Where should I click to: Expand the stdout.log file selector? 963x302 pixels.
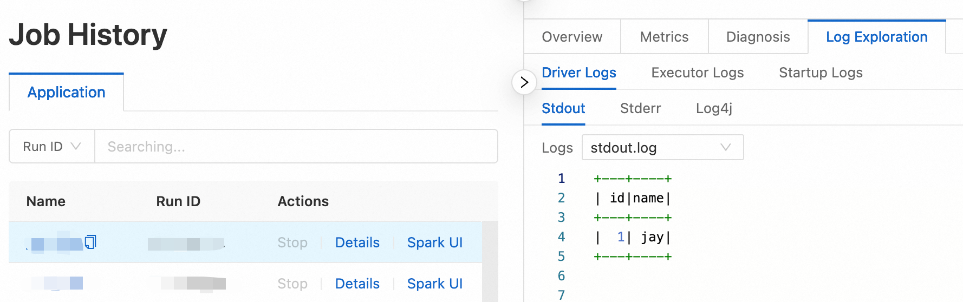662,148
